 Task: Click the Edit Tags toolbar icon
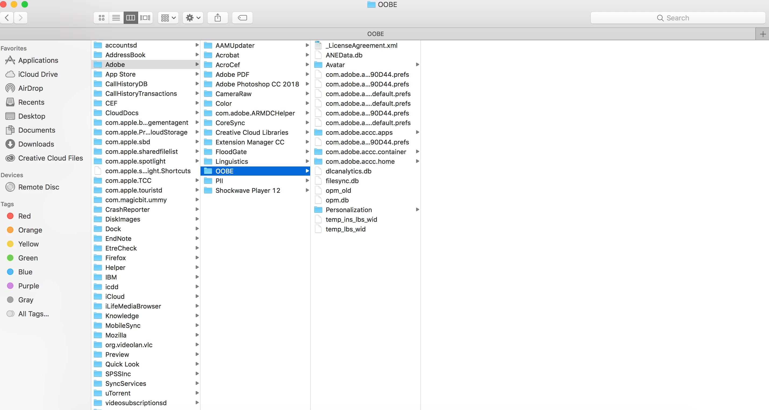tap(242, 18)
